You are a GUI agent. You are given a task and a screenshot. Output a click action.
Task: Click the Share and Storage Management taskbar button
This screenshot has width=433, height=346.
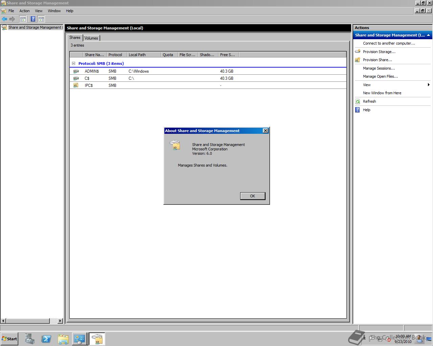(x=97, y=339)
